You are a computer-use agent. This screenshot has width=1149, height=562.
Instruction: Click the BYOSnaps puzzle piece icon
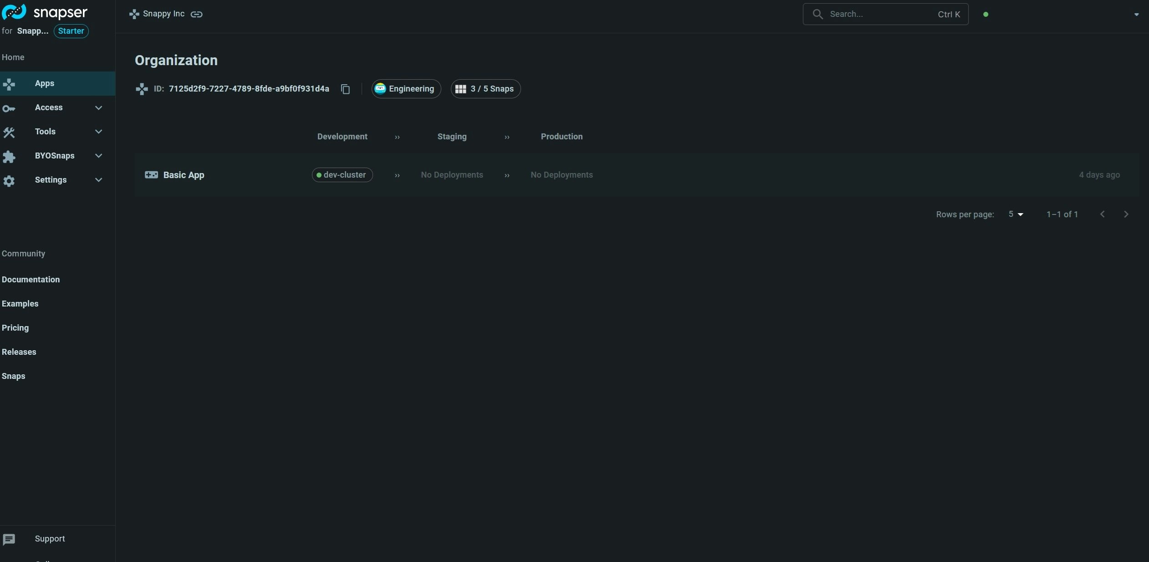[x=9, y=157]
